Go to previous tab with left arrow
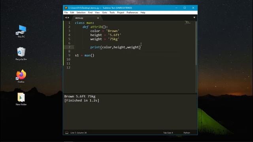The width and height of the screenshot is (253, 142). click(66, 17)
